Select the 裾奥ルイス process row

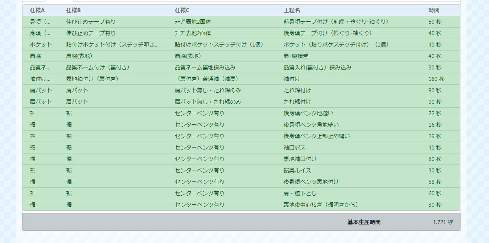297,170
